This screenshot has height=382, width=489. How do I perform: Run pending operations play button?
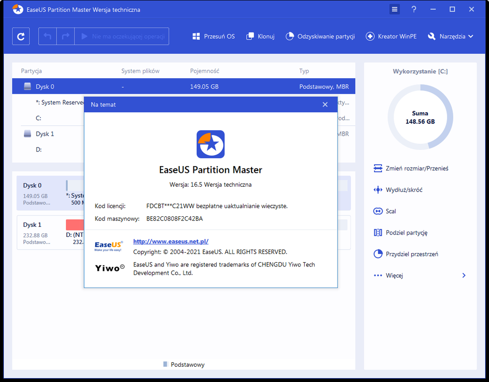click(122, 36)
